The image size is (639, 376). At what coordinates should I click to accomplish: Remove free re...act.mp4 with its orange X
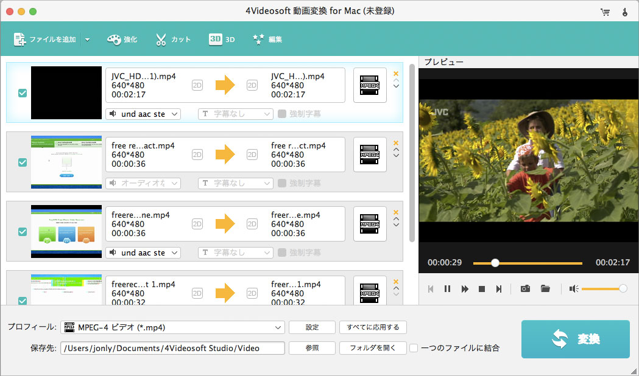pyautogui.click(x=396, y=143)
